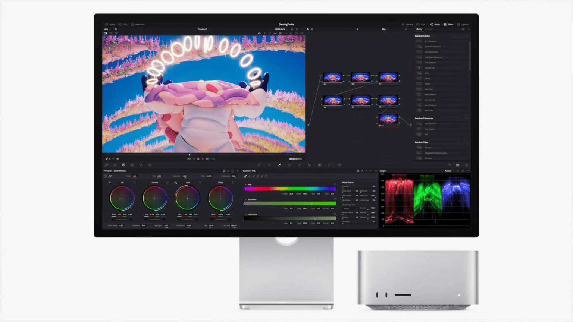This screenshot has height=322, width=573.
Task: Toggle the Timeline panel button
Action: (407, 25)
